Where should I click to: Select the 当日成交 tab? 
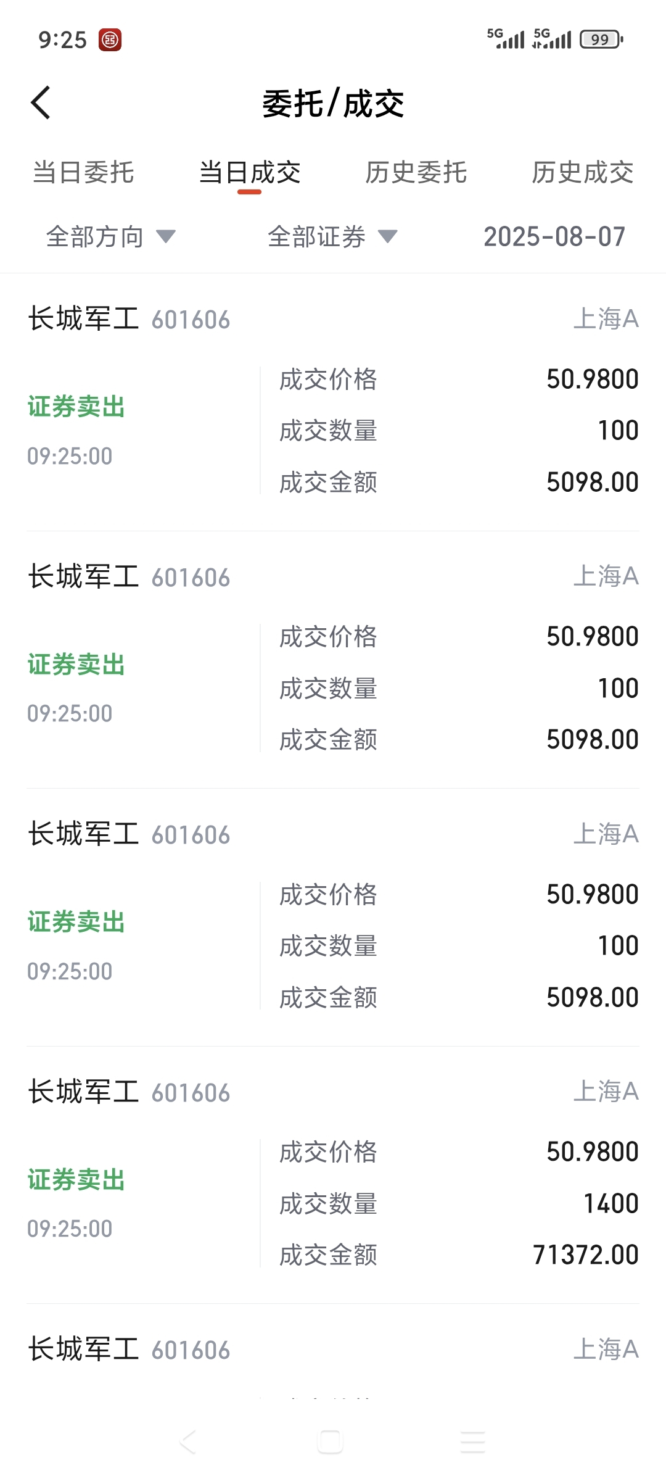click(250, 172)
